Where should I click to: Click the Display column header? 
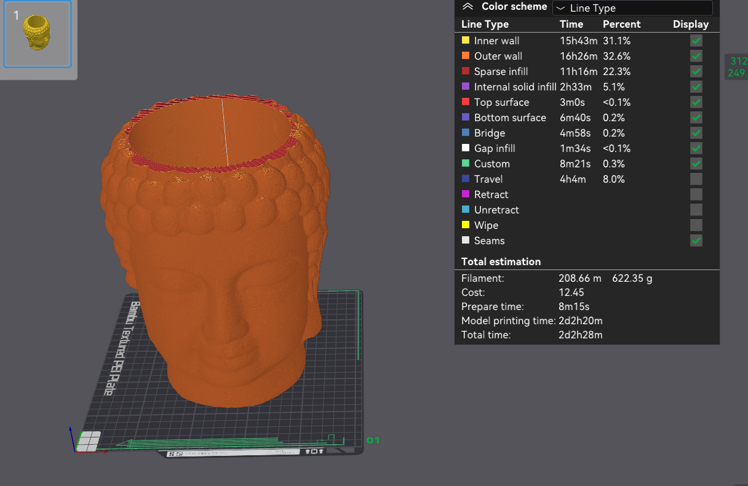691,24
